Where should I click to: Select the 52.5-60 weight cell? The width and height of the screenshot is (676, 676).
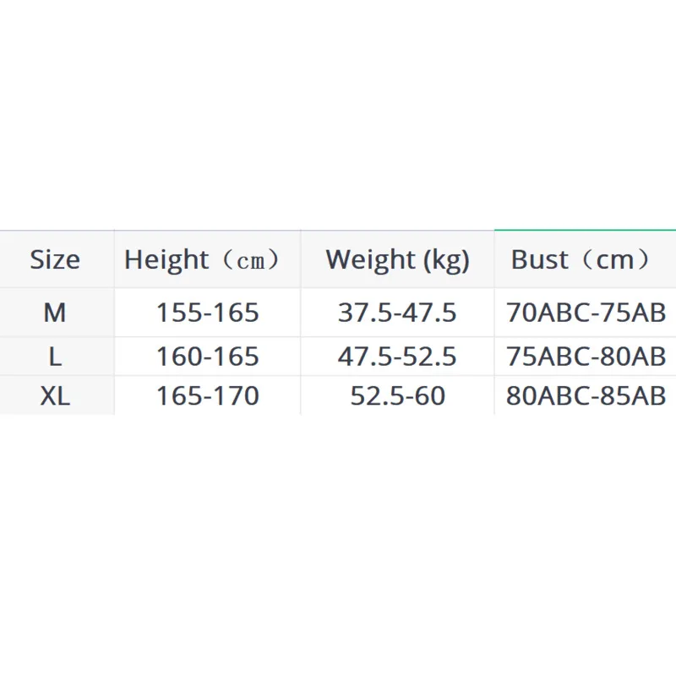coord(397,395)
